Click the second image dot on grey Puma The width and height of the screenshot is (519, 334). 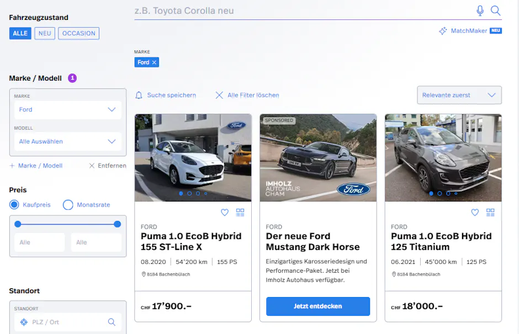click(439, 193)
